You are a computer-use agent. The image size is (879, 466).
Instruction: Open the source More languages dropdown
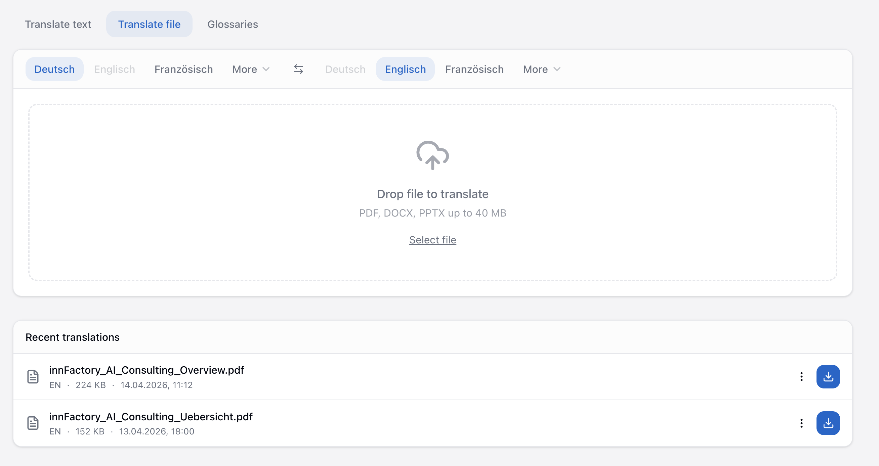click(251, 69)
